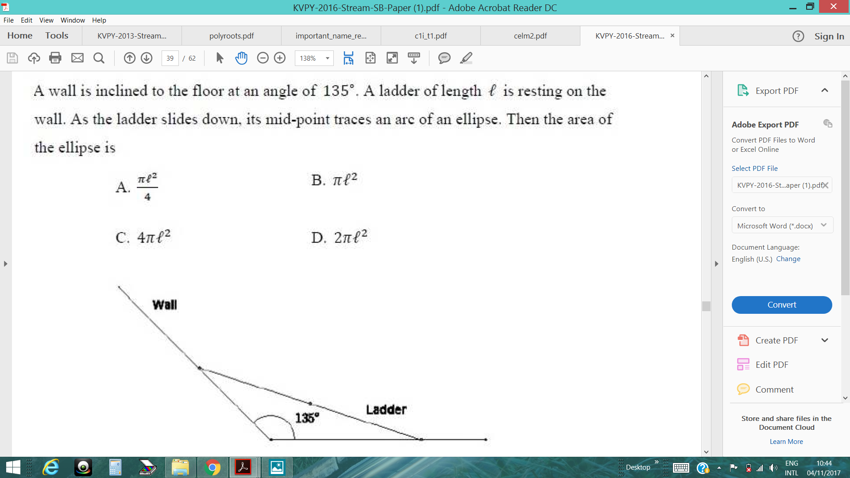This screenshot has height=478, width=850.
Task: Show hidden system tray icons arrow
Action: (x=719, y=468)
